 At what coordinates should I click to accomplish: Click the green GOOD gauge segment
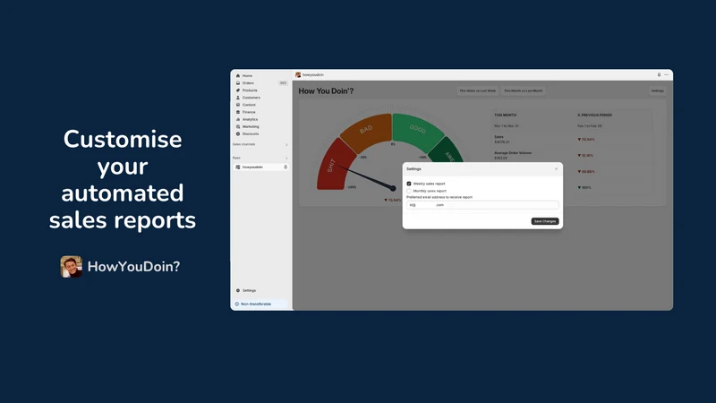pyautogui.click(x=417, y=132)
